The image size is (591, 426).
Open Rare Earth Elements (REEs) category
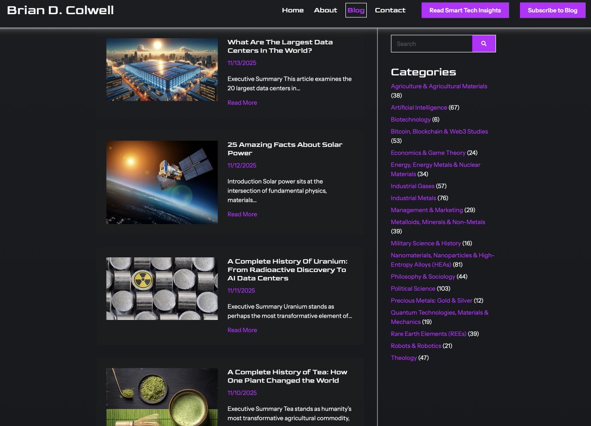[x=428, y=334]
